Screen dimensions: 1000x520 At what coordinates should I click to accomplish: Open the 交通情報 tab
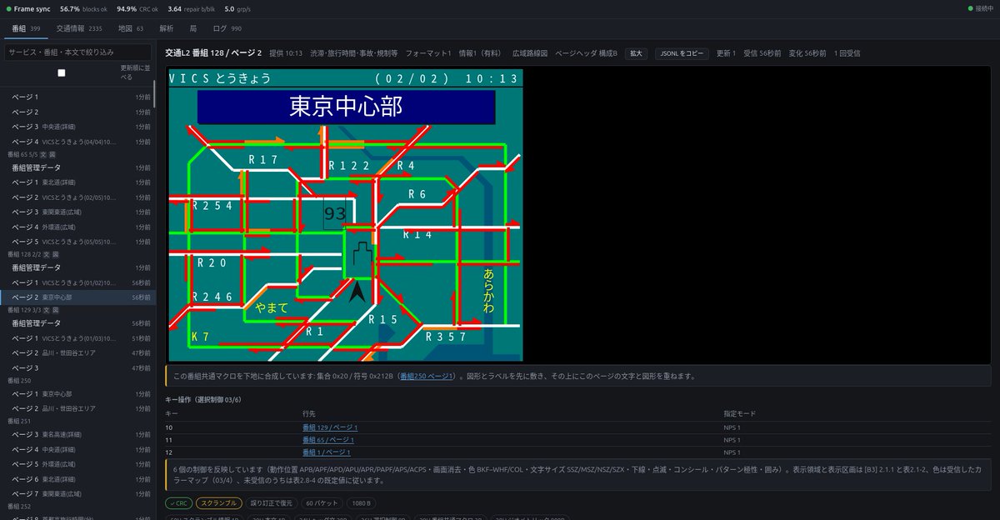coord(79,28)
